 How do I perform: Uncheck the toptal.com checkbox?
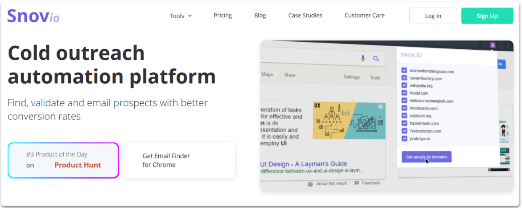click(x=404, y=93)
